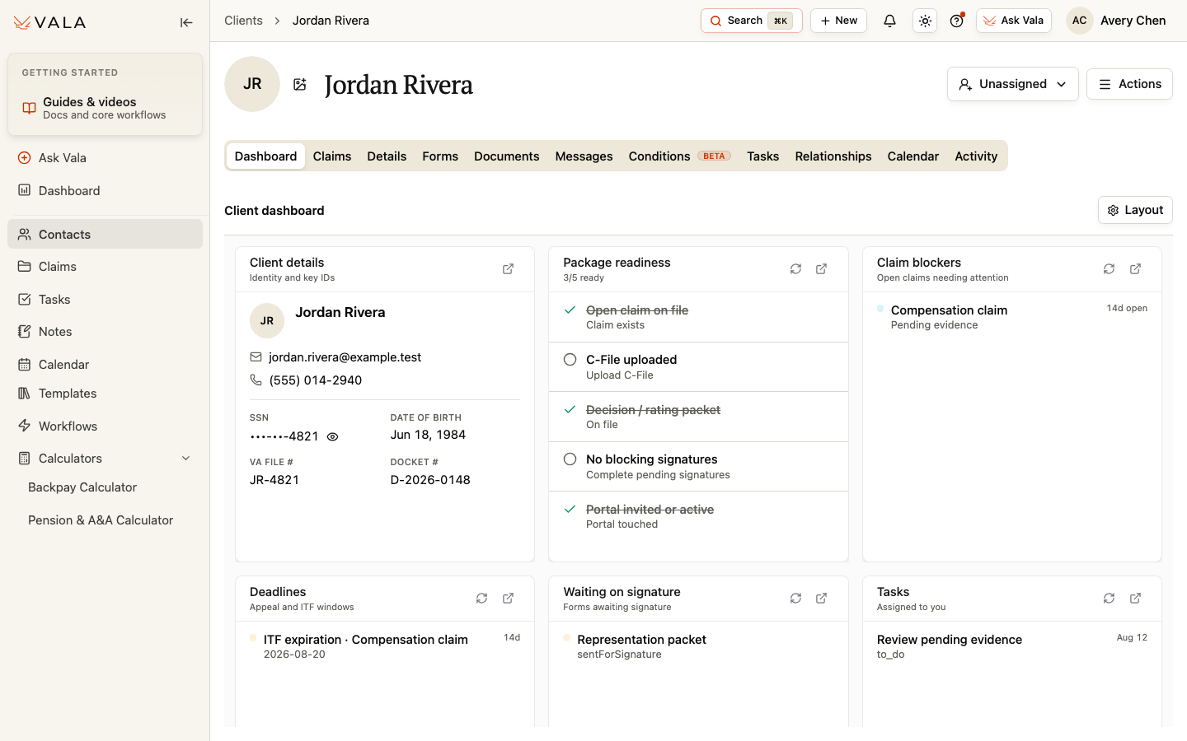Screen dimensions: 1187x741
Task: Switch to the Messages tab
Action: [x=584, y=156]
